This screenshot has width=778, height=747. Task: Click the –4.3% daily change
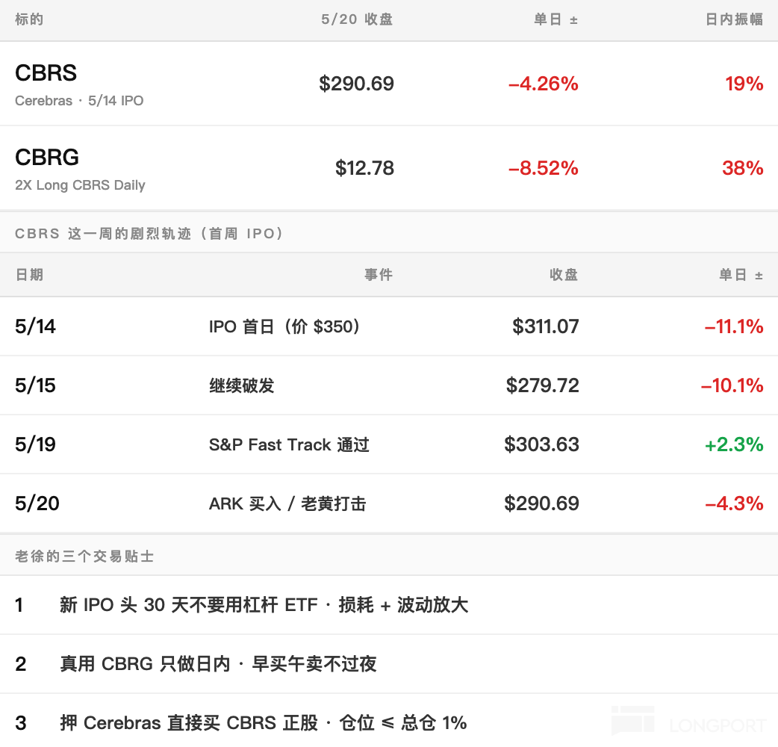[734, 503]
